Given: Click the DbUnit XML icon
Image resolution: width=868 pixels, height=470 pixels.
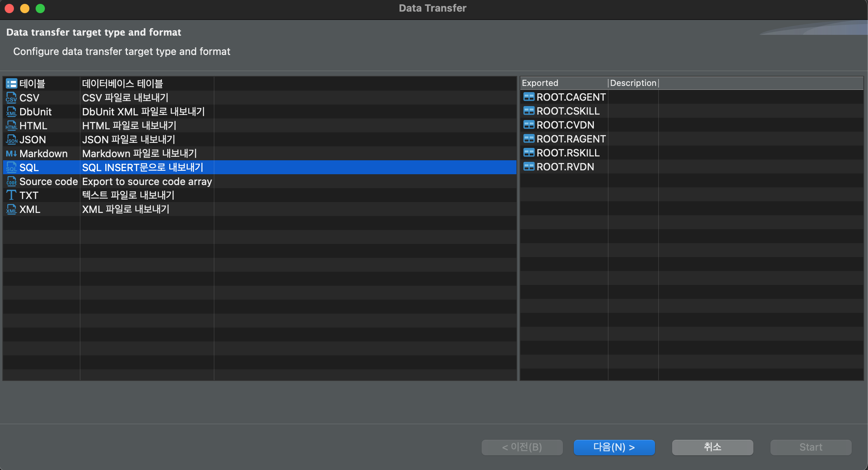Looking at the screenshot, I should tap(11, 111).
